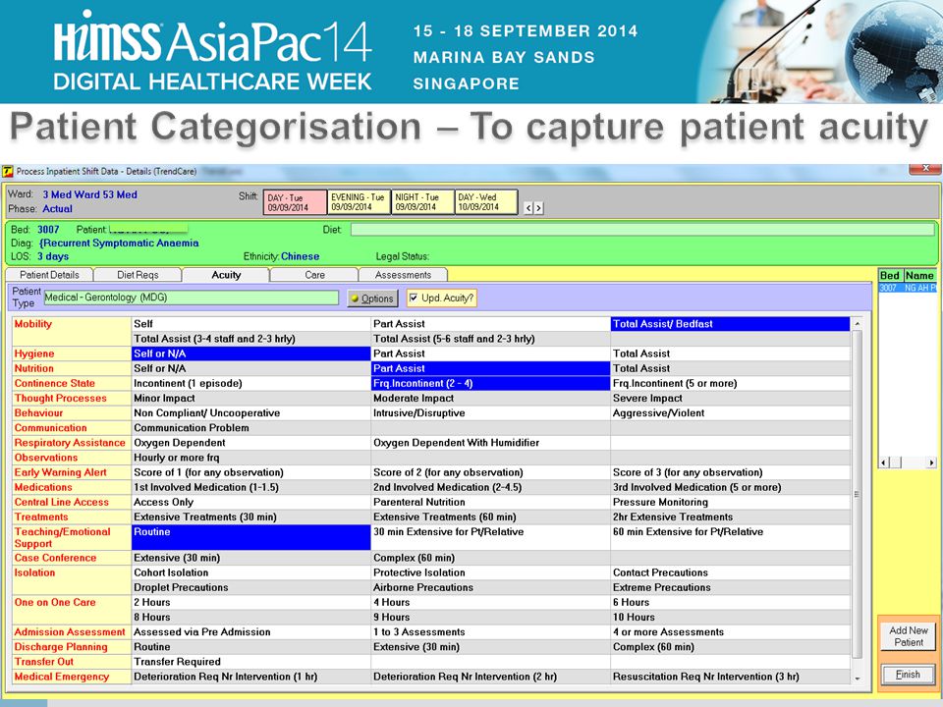
Task: Click the TrendCare icon in the title bar
Action: (x=8, y=172)
